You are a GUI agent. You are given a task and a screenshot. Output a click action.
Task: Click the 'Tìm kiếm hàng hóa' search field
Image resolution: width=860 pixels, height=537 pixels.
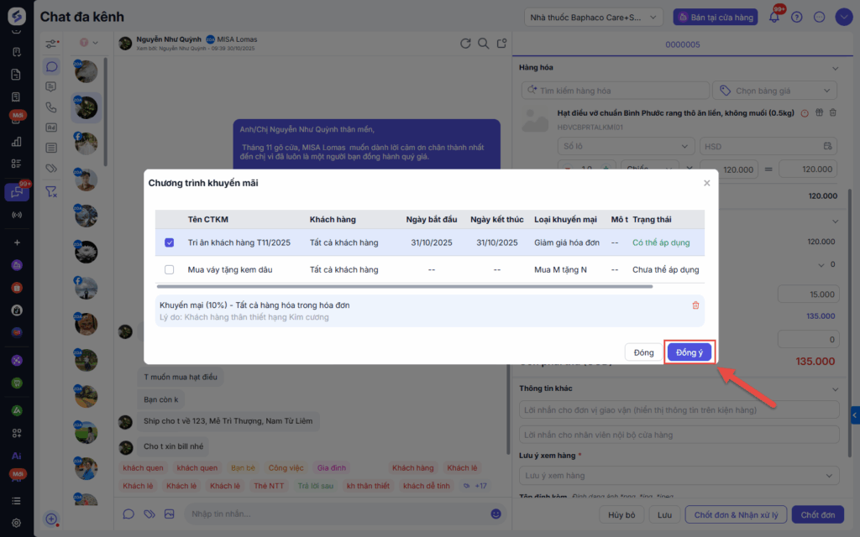coord(615,91)
